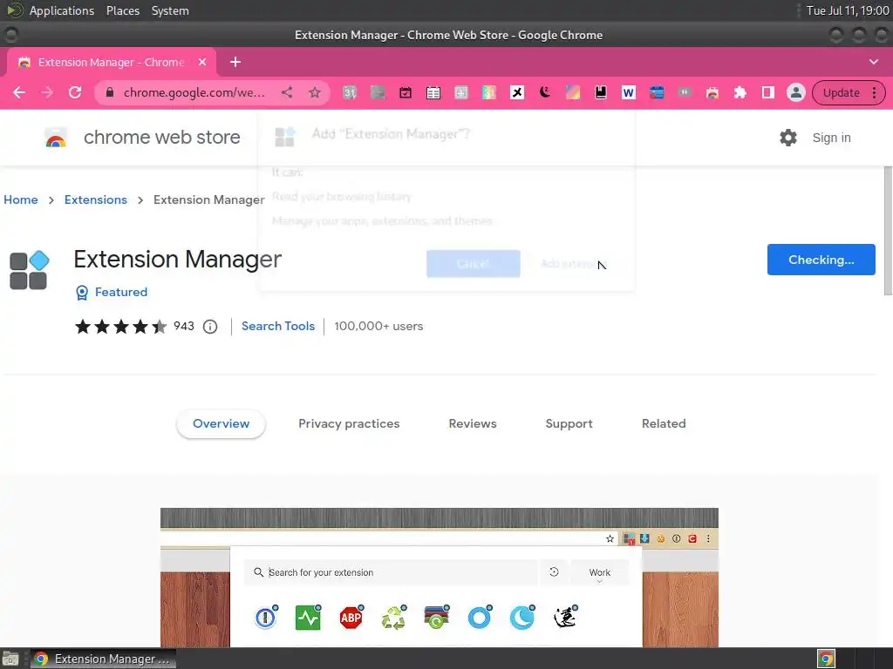The height and width of the screenshot is (669, 893).
Task: Open Chrome Web Store settings gear
Action: click(x=788, y=138)
